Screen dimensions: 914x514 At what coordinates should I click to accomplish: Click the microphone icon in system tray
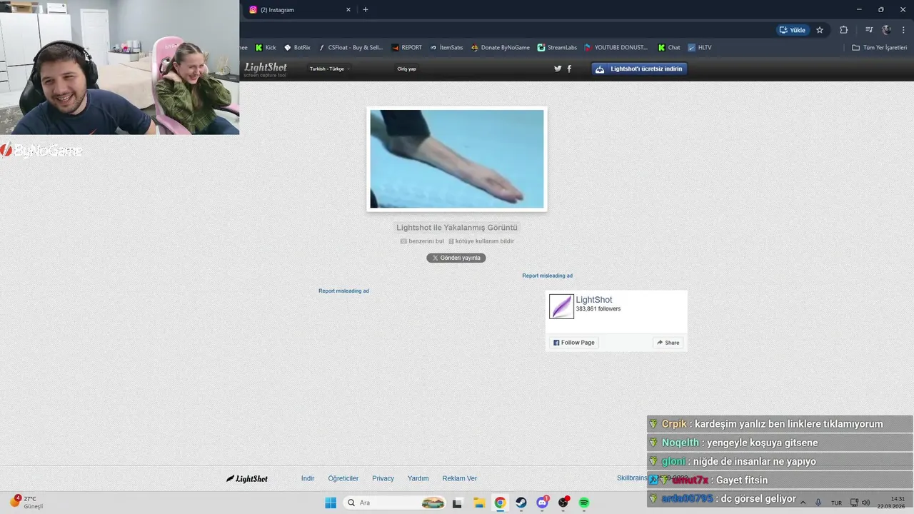coord(818,503)
